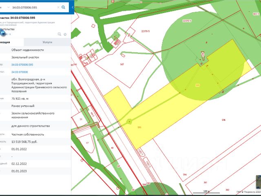Click parcel 17 on the map
261x196 pixels.
tap(87, 143)
